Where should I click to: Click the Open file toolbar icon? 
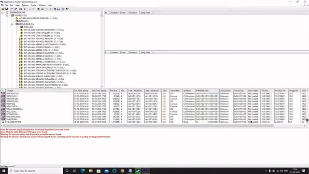(x=3, y=9)
